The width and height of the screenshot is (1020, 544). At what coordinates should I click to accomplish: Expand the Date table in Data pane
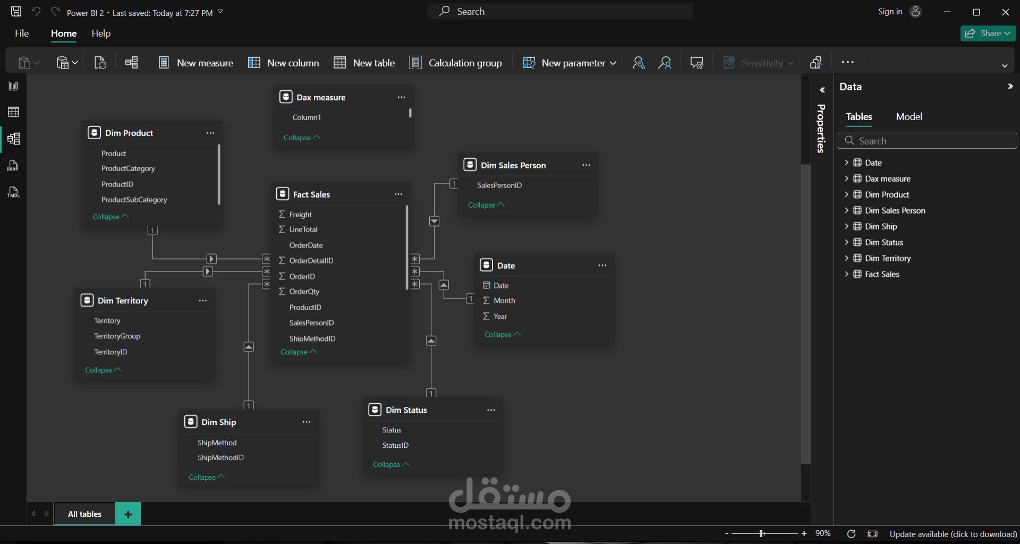tap(846, 163)
